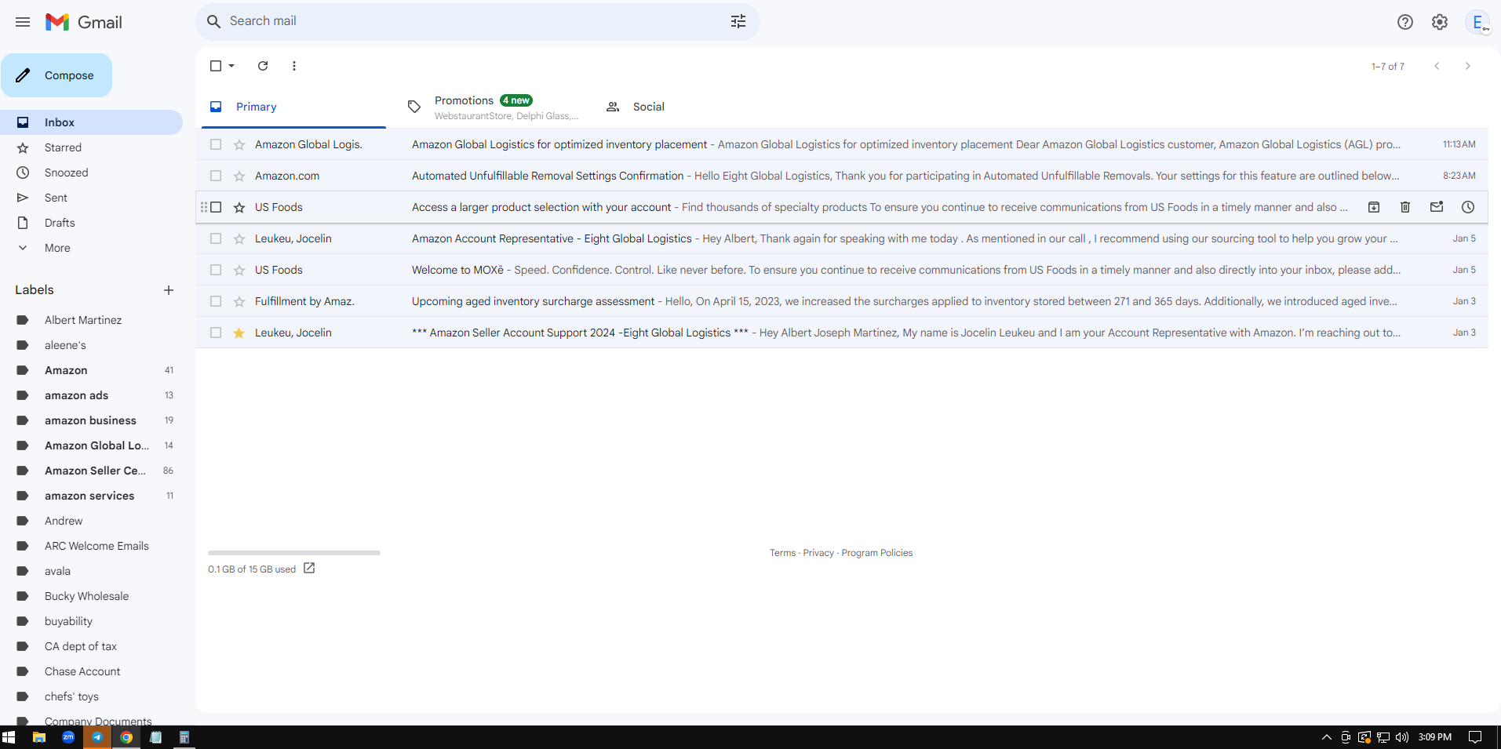Switch to the Promotions tab
Screen dimensions: 1501x749
[x=493, y=107]
